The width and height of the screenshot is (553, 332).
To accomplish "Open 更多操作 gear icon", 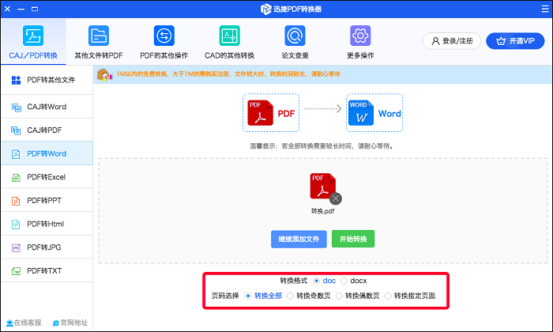I will tap(360, 36).
